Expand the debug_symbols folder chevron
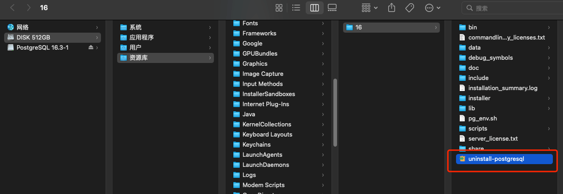The image size is (563, 194). [x=549, y=58]
